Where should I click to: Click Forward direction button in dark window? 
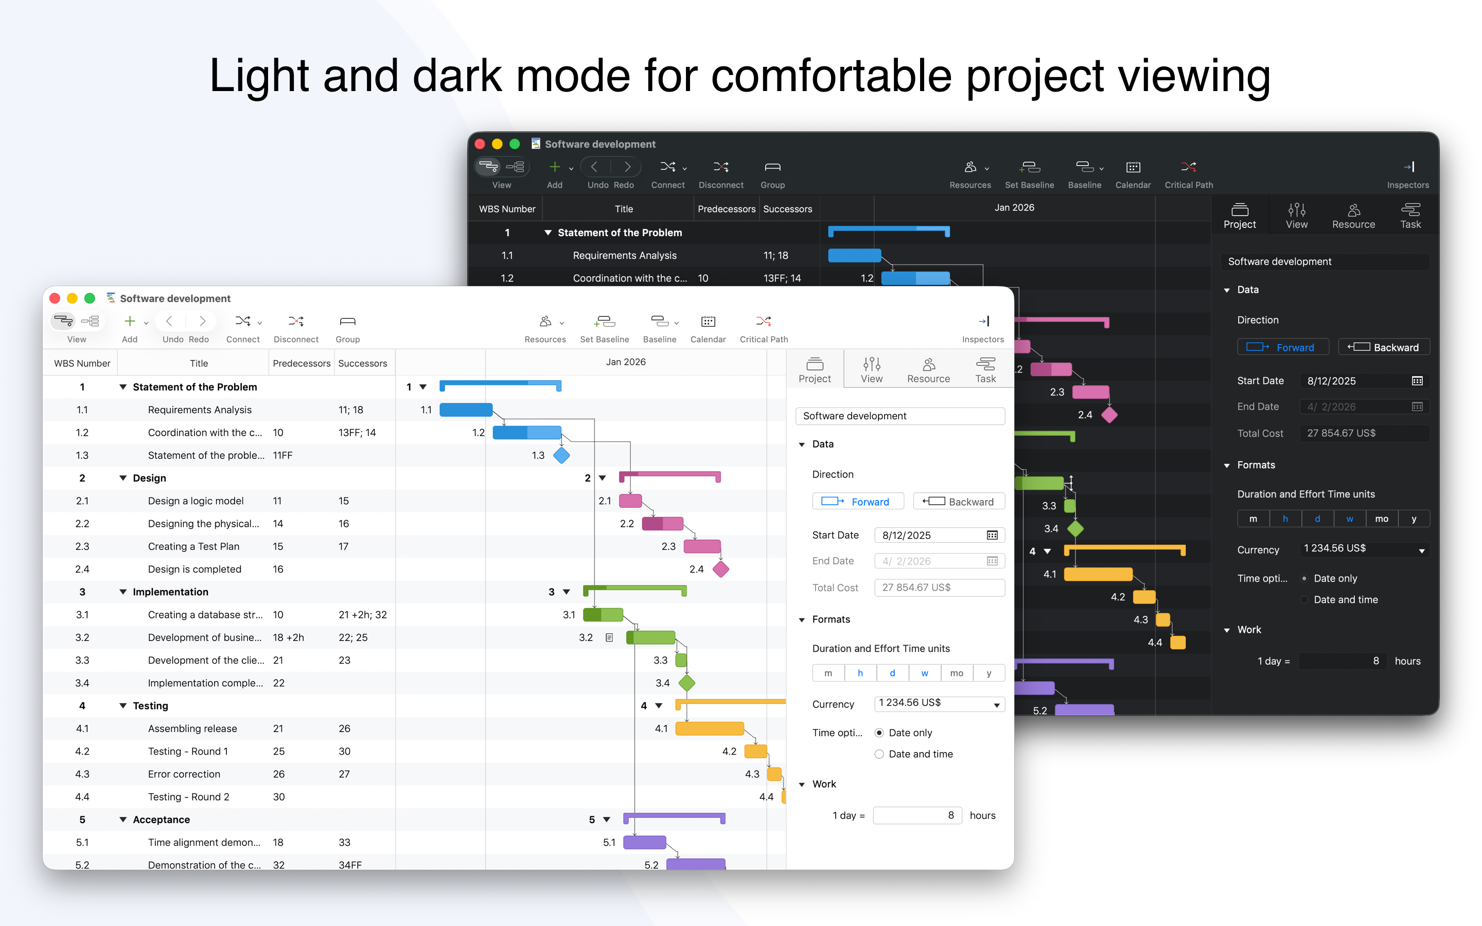click(1283, 347)
